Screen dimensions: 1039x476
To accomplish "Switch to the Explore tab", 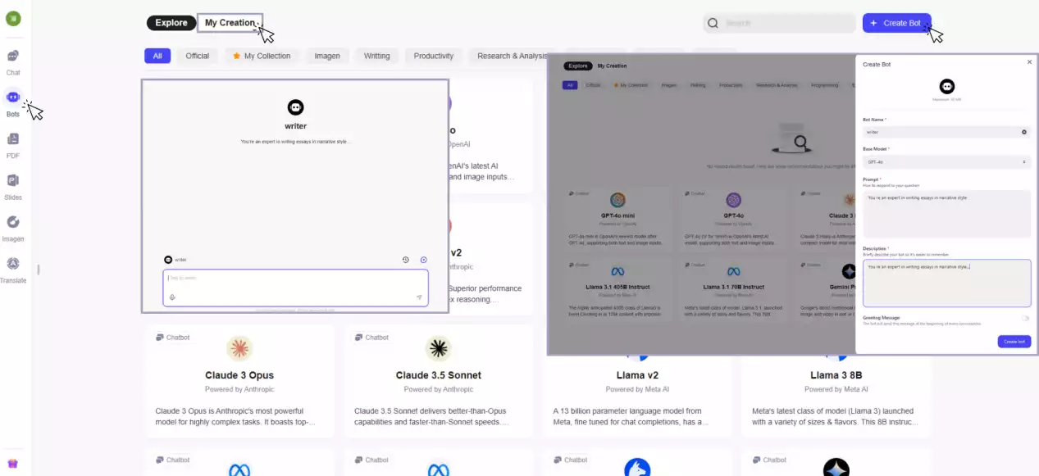I will [x=171, y=23].
